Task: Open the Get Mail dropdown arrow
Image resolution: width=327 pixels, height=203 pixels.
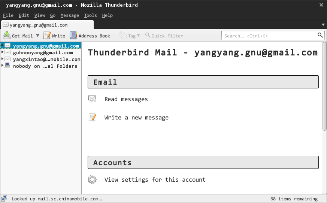Action: pyautogui.click(x=37, y=36)
